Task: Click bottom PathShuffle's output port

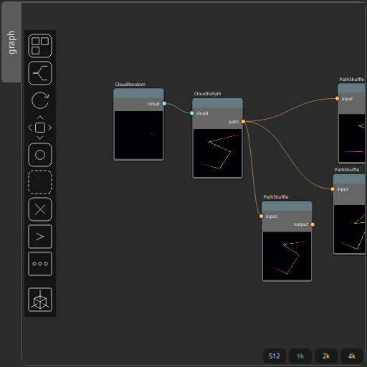Action: tap(313, 224)
